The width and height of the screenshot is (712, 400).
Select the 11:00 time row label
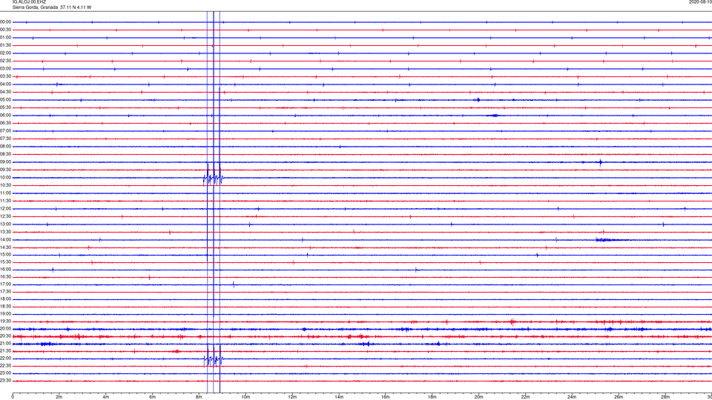point(6,193)
